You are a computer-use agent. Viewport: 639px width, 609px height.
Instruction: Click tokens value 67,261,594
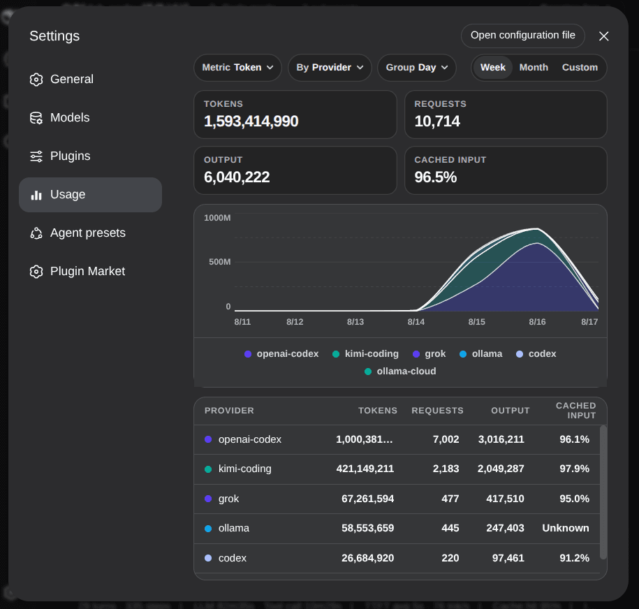tap(367, 499)
